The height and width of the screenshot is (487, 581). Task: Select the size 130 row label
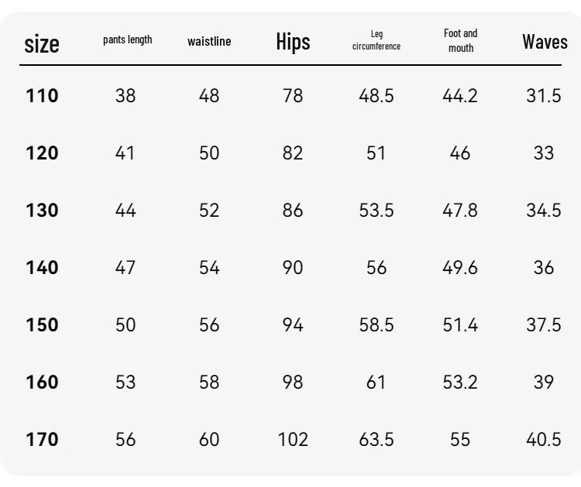click(42, 210)
